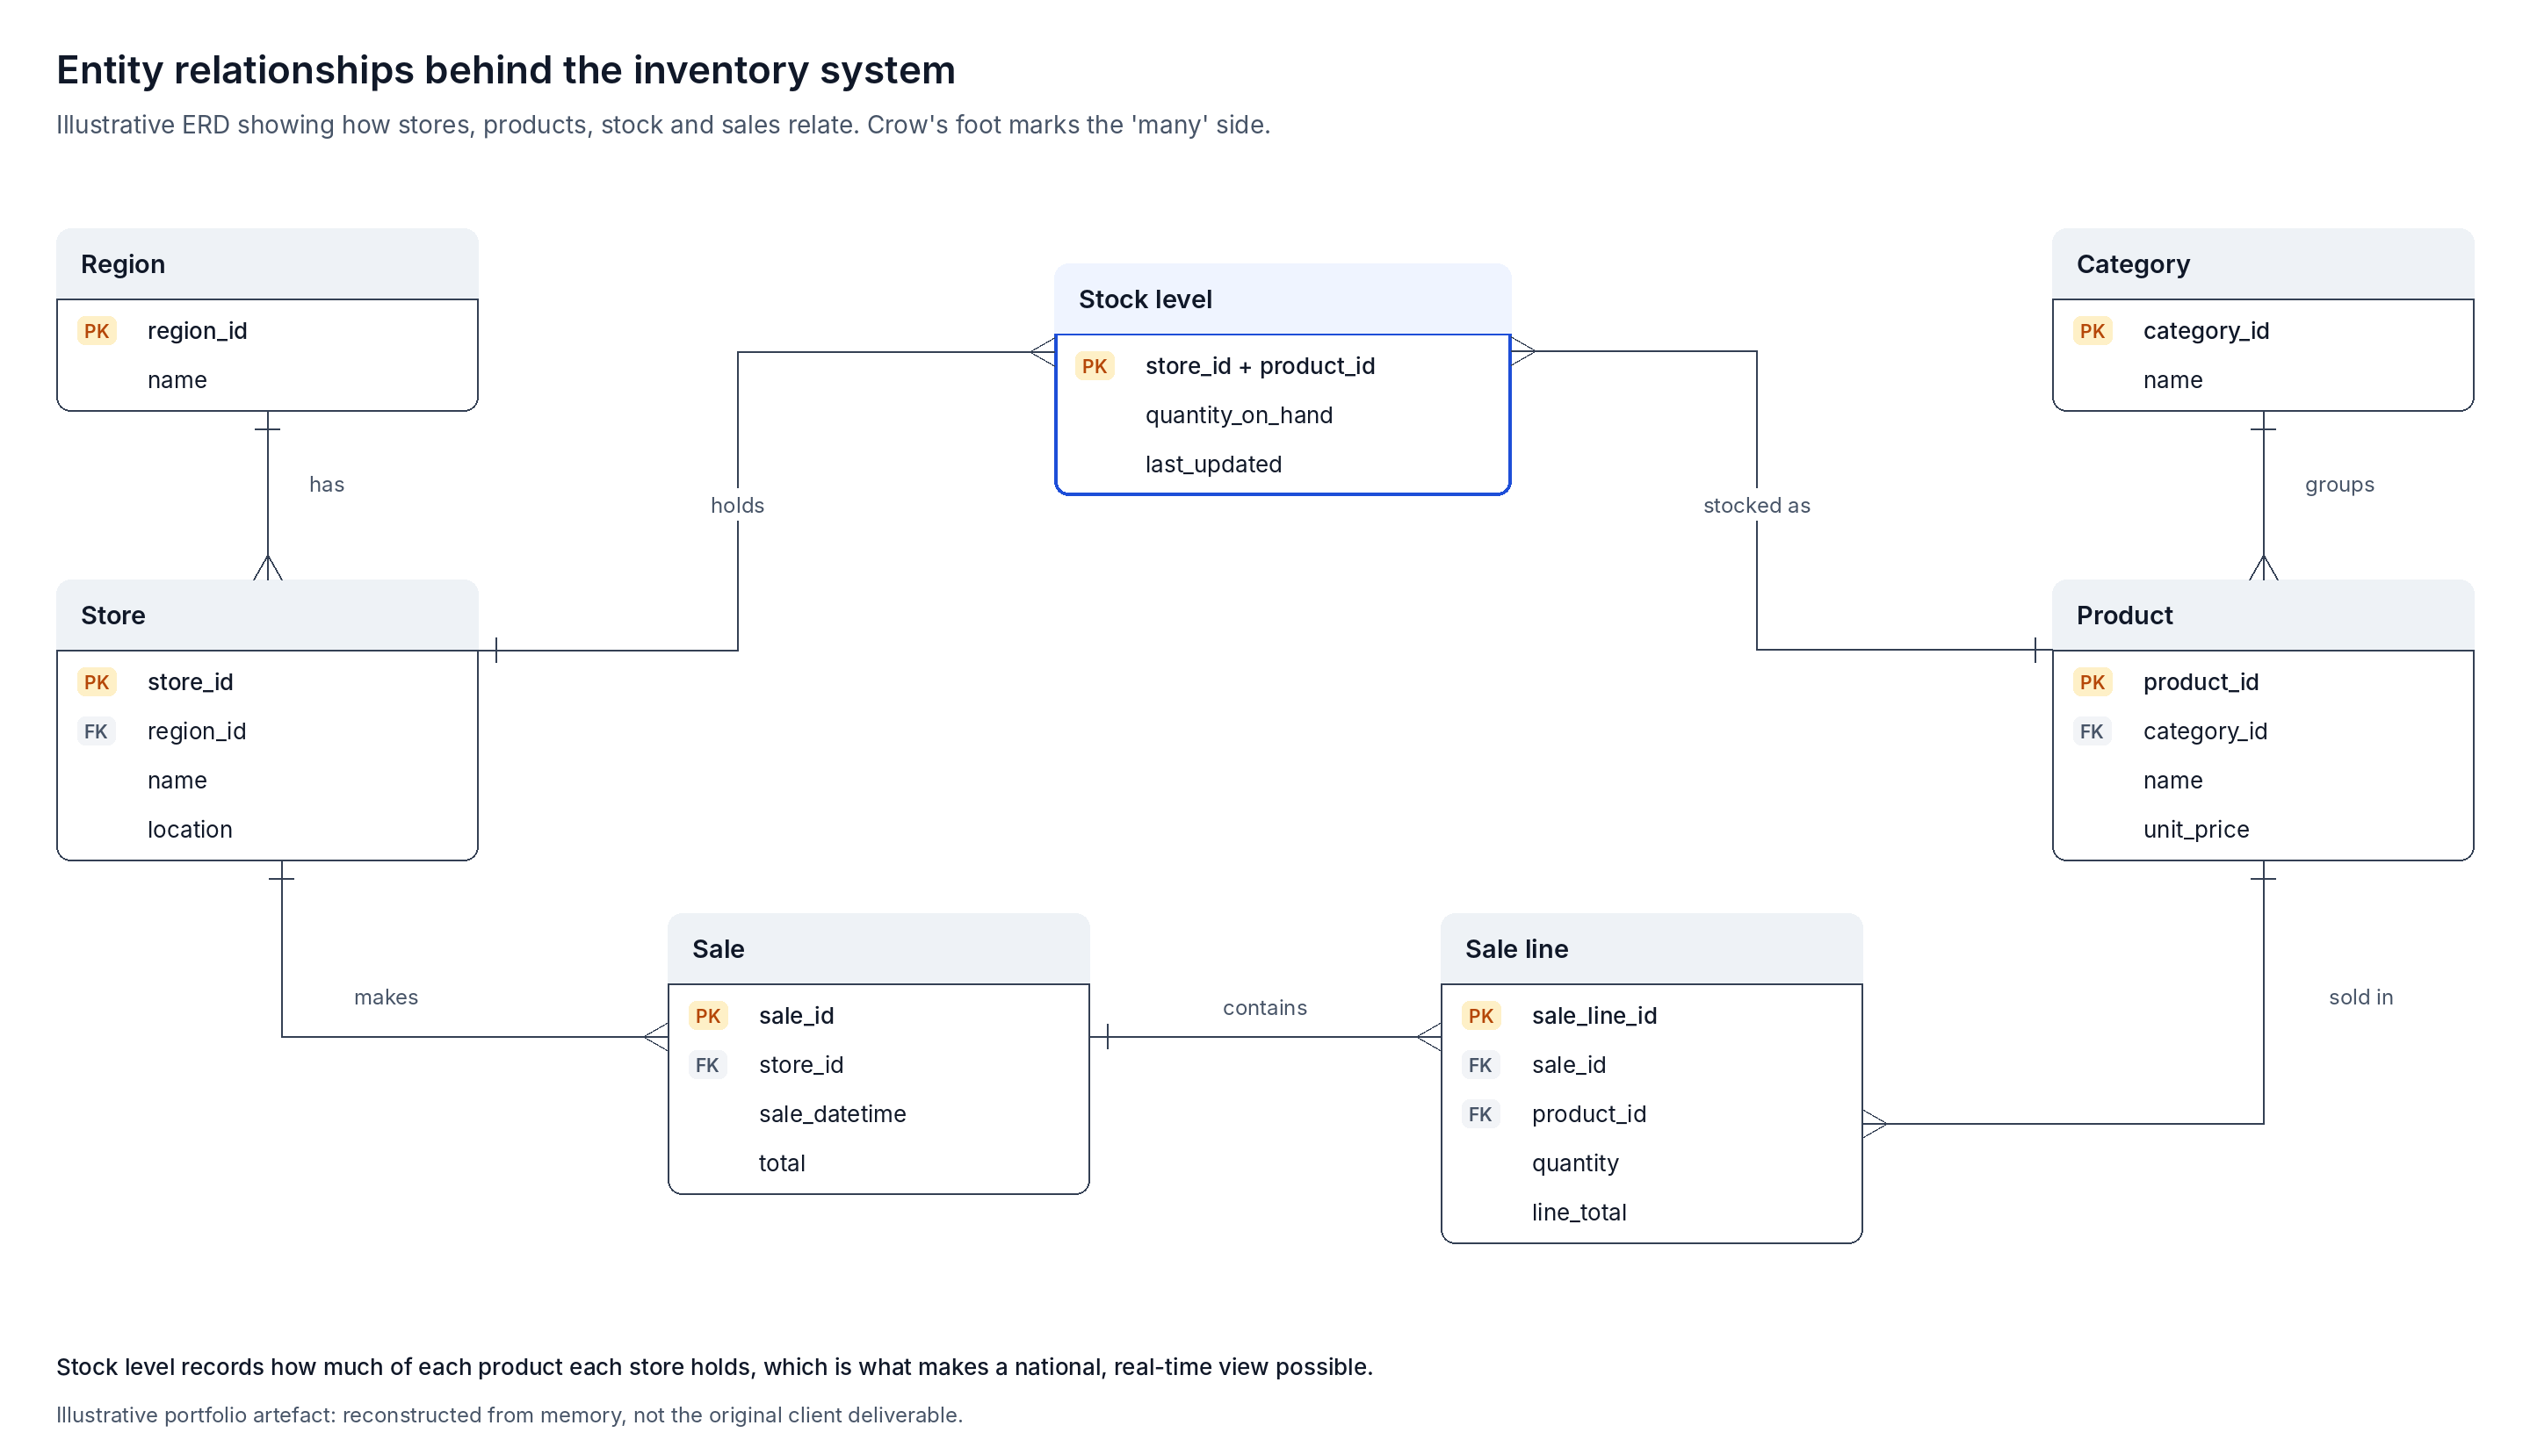Click the name attribute in Product
This screenshot has width=2530, height=1447.
2172,781
